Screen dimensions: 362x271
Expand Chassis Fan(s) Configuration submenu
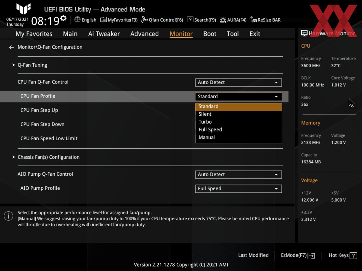coord(48,157)
